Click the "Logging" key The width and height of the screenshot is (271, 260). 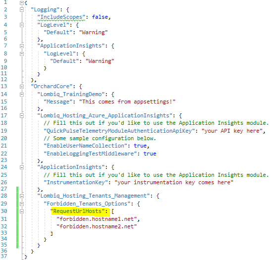(45, 9)
